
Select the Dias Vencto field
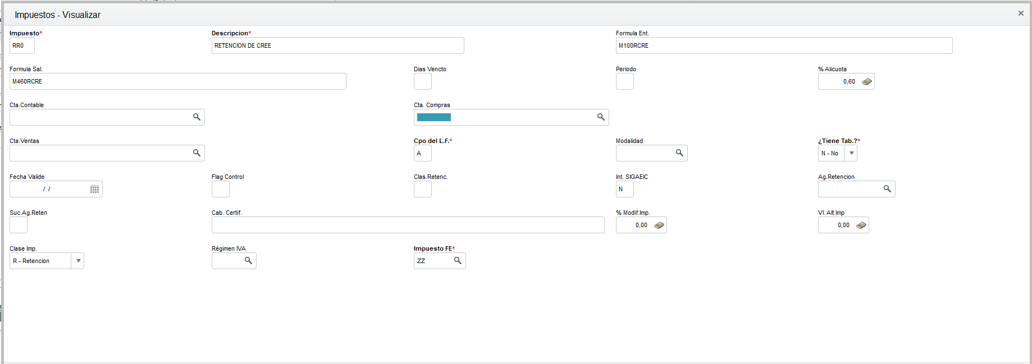click(422, 81)
